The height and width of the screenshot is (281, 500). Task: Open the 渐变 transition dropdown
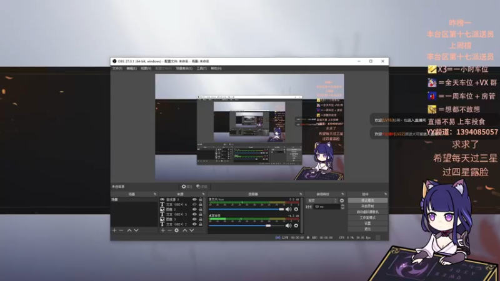[x=322, y=200]
